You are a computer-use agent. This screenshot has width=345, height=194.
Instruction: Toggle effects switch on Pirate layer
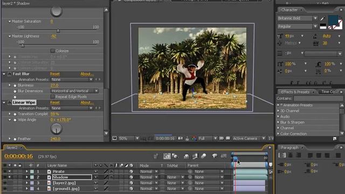click(x=112, y=171)
